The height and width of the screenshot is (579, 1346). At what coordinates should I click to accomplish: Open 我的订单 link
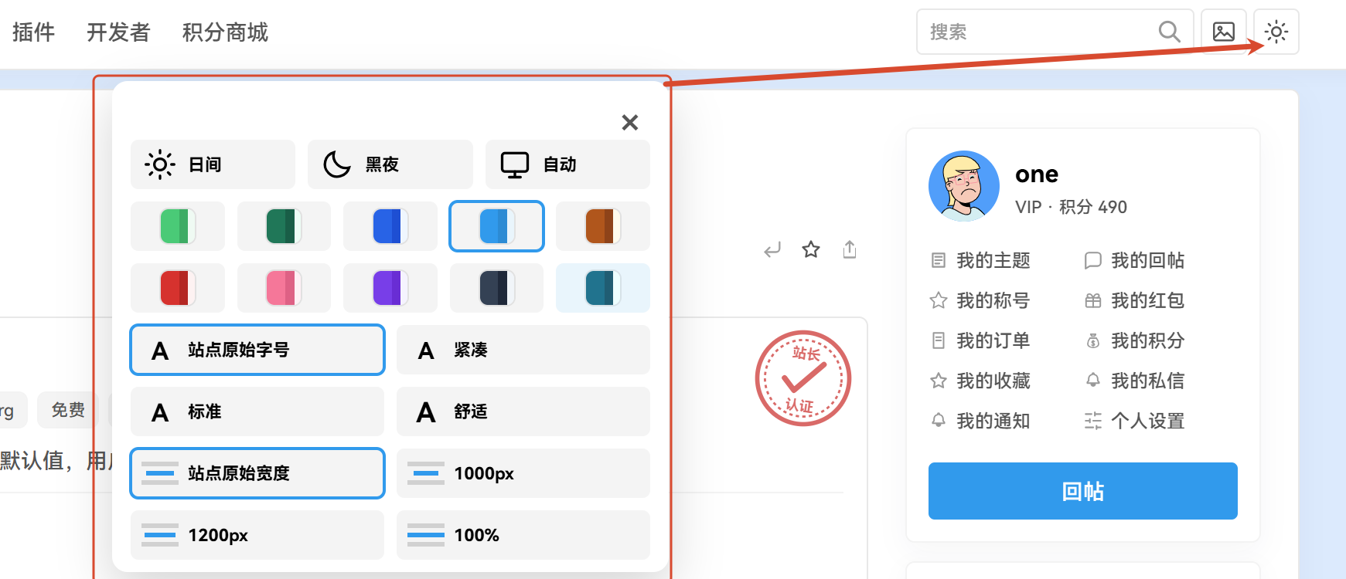[x=980, y=340]
